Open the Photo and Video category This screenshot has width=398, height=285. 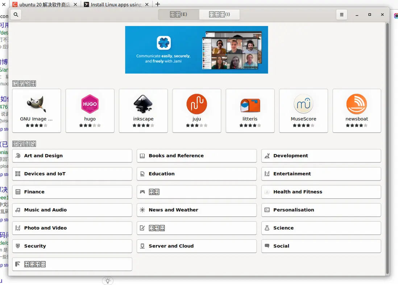[72, 228]
